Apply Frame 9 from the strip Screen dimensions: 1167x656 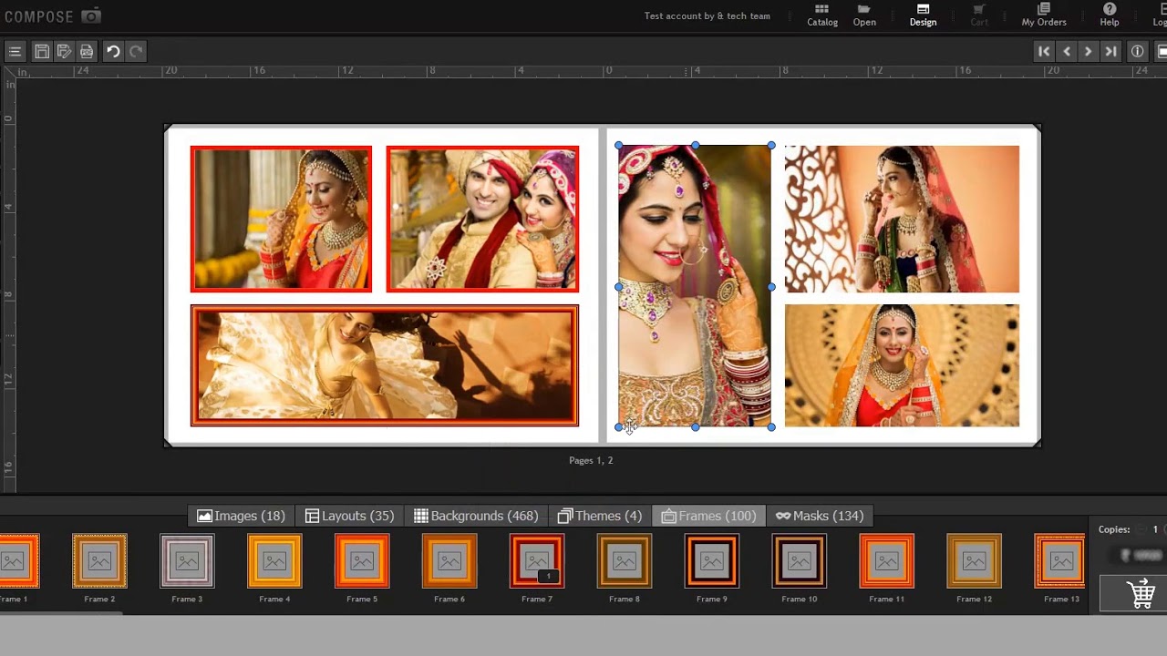712,561
